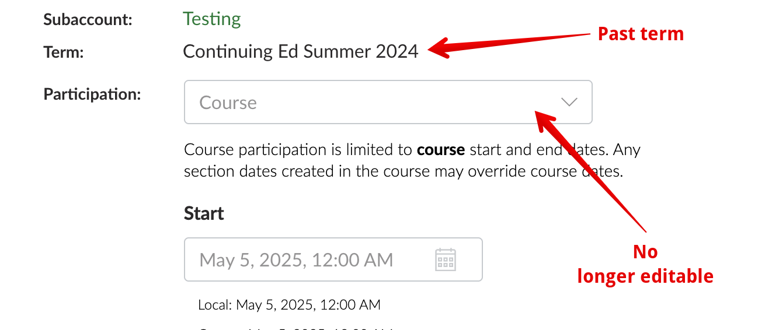Click the Participation: label

(92, 94)
